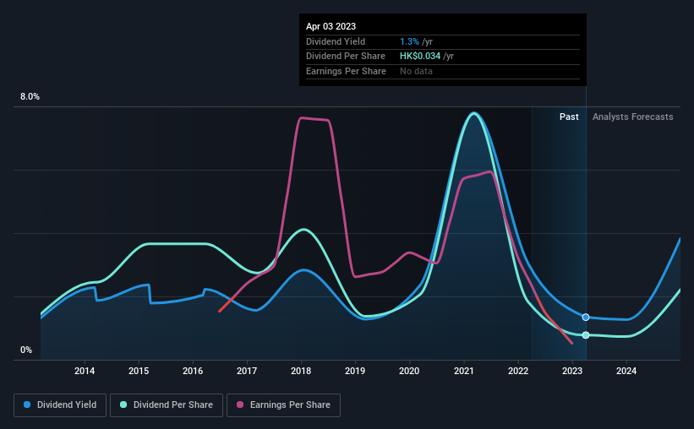Screen dimensions: 694x429
Task: Click the 2016 x-axis label
Action: 193,371
